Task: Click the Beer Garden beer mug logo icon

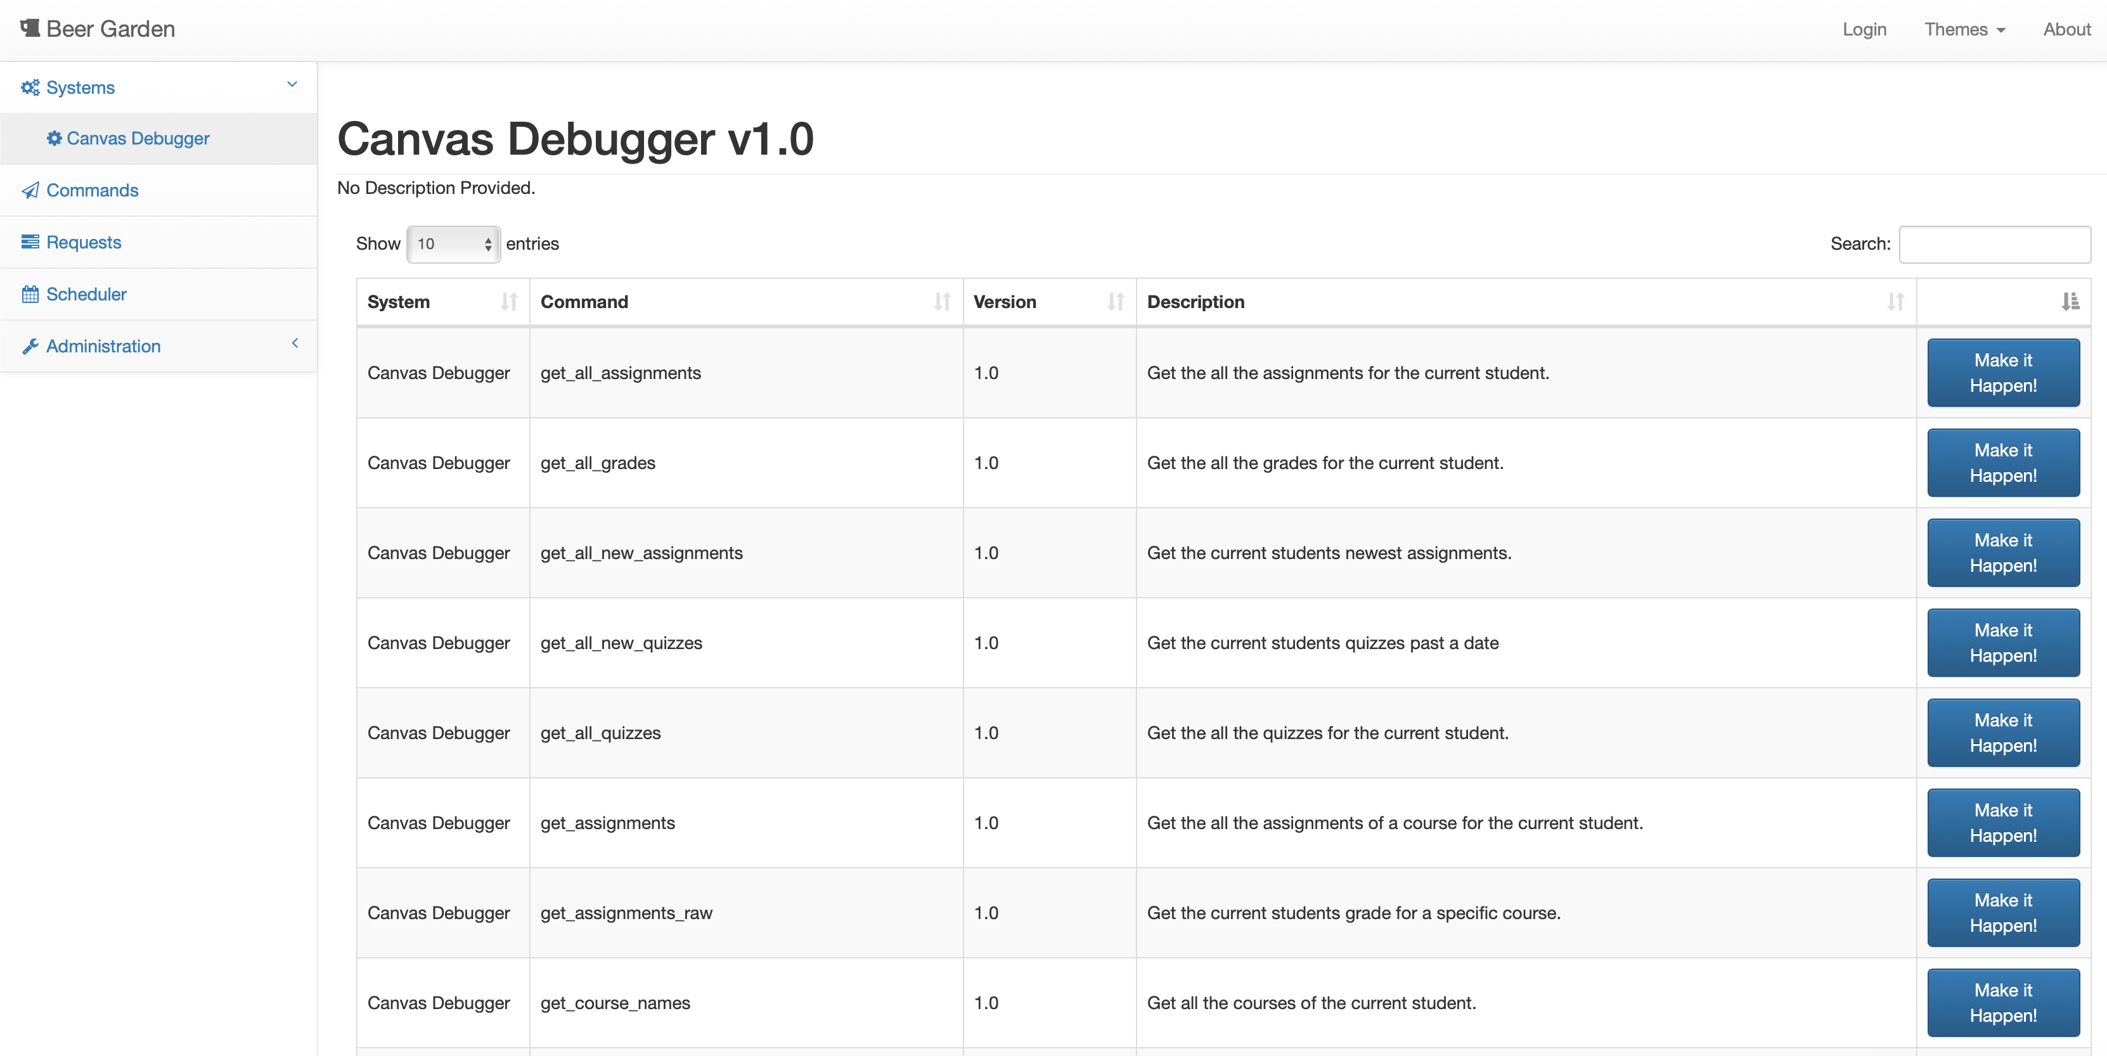Action: [x=30, y=29]
